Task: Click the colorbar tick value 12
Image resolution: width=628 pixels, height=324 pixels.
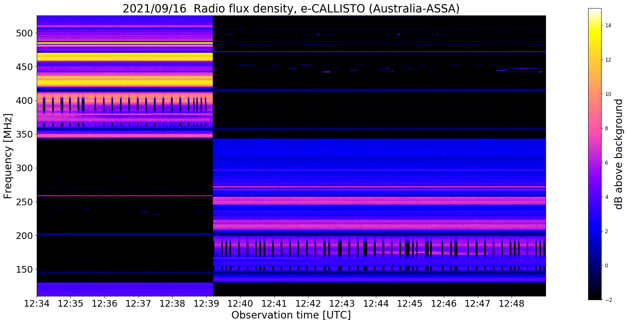Action: click(608, 60)
